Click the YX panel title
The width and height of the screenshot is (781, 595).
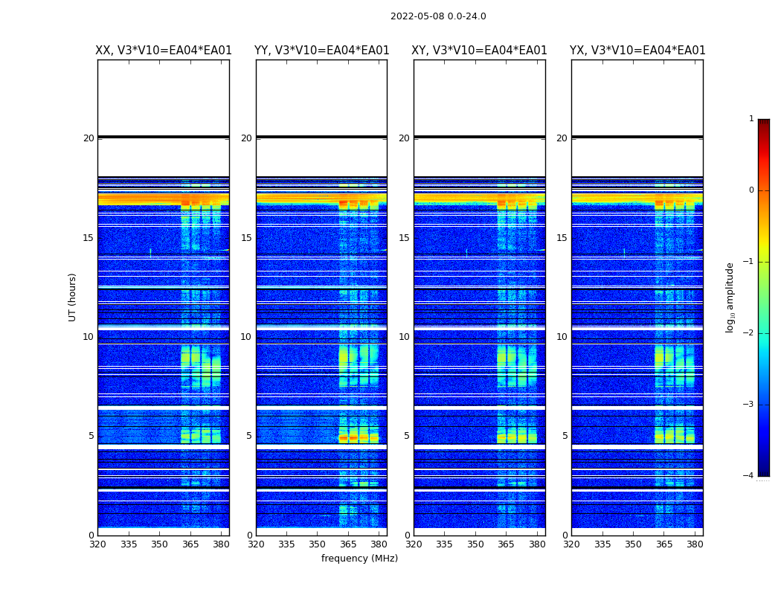[637, 51]
